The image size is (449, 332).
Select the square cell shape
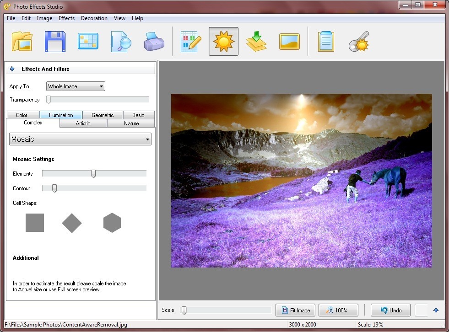point(35,223)
